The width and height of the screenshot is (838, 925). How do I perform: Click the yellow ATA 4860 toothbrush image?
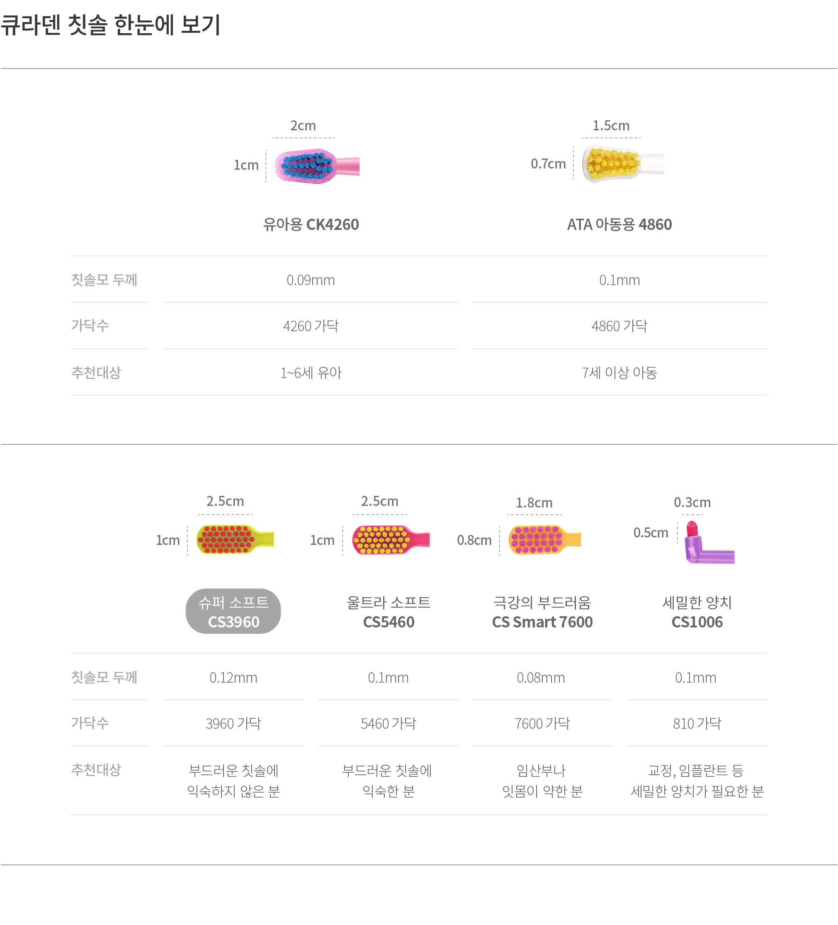click(x=622, y=164)
